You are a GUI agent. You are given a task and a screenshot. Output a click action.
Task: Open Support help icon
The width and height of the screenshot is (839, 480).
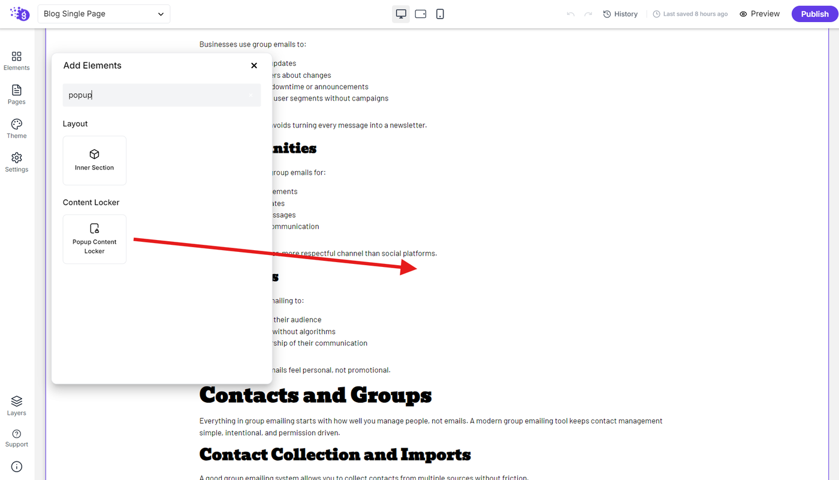click(16, 438)
